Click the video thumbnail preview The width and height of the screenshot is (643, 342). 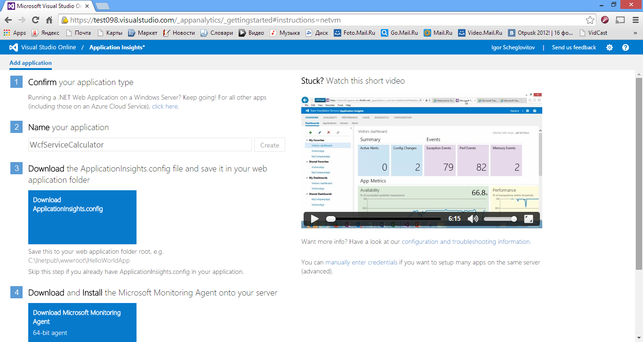click(422, 161)
